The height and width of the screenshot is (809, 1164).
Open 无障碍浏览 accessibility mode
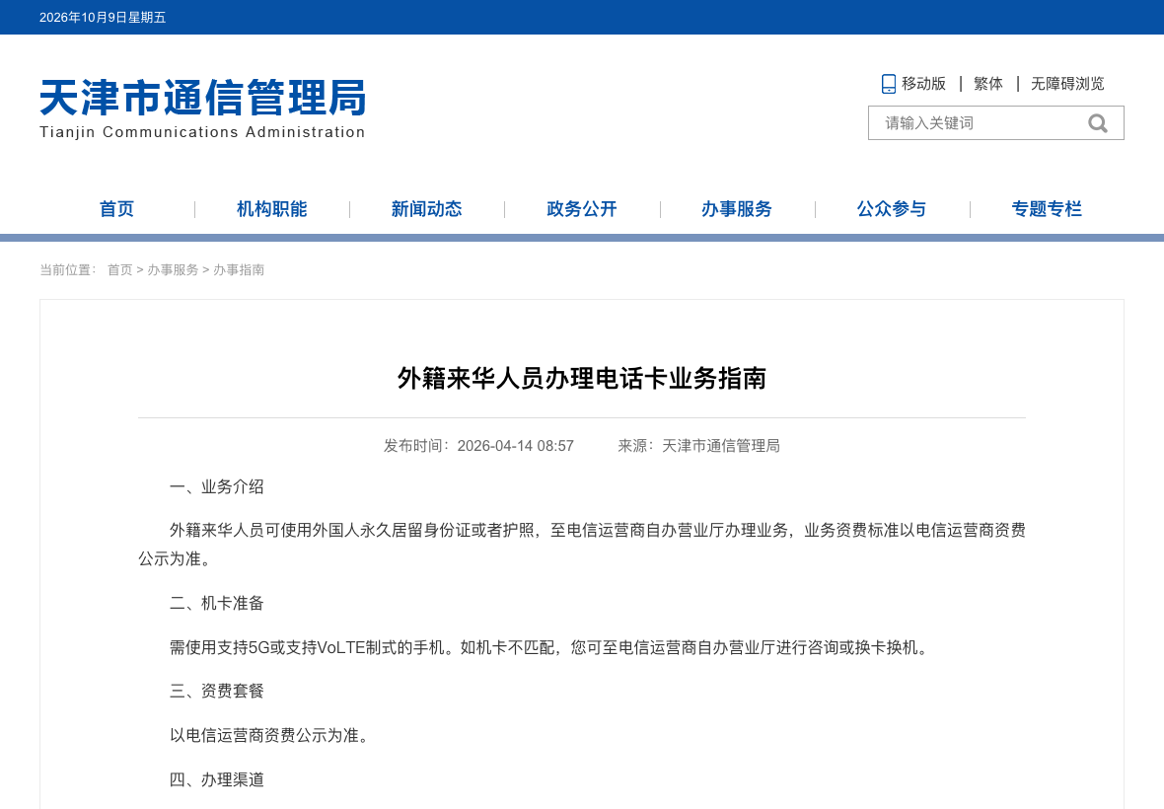click(x=1067, y=84)
